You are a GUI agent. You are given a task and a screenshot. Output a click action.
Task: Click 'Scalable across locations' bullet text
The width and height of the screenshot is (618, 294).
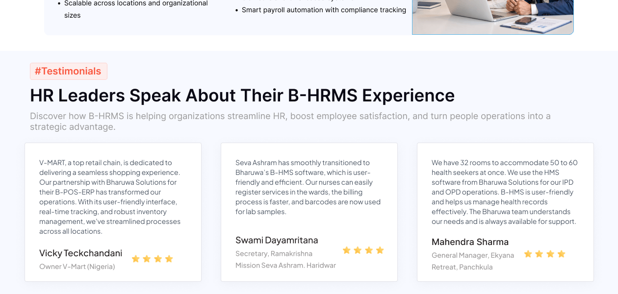tap(136, 9)
